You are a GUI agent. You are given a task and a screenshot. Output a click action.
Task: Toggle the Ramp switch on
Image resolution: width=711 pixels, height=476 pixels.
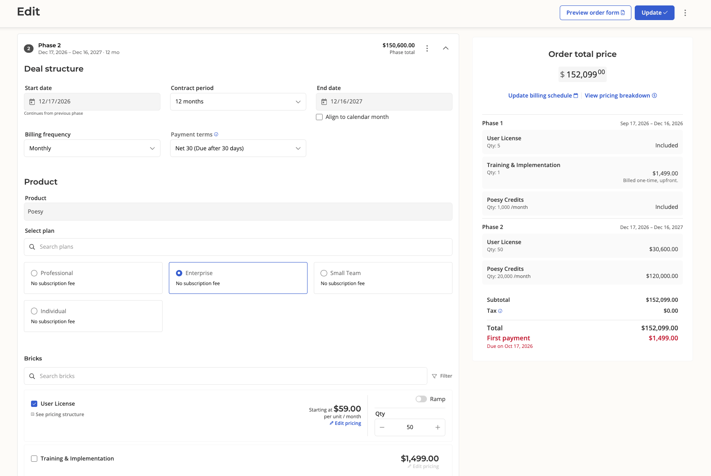(x=421, y=399)
